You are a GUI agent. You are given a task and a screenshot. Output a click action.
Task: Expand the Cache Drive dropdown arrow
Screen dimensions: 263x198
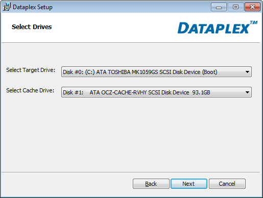click(x=247, y=92)
